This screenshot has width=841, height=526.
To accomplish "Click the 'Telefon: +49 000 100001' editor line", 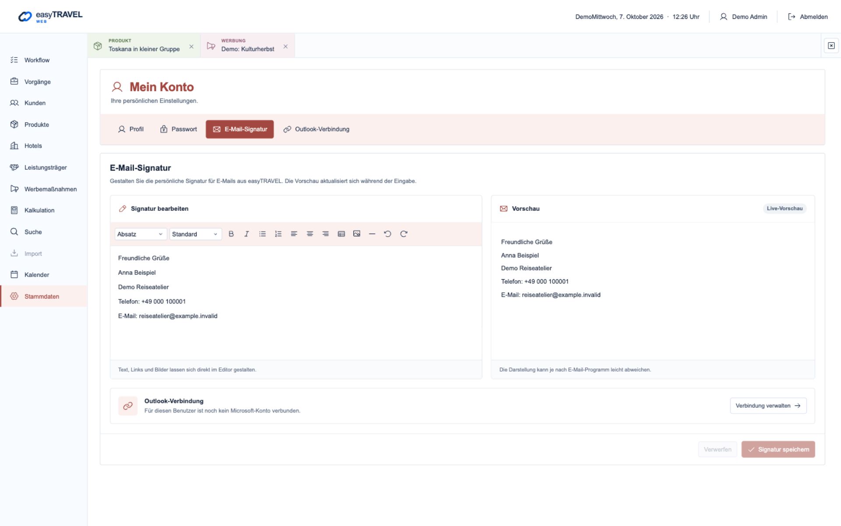I will tap(152, 302).
